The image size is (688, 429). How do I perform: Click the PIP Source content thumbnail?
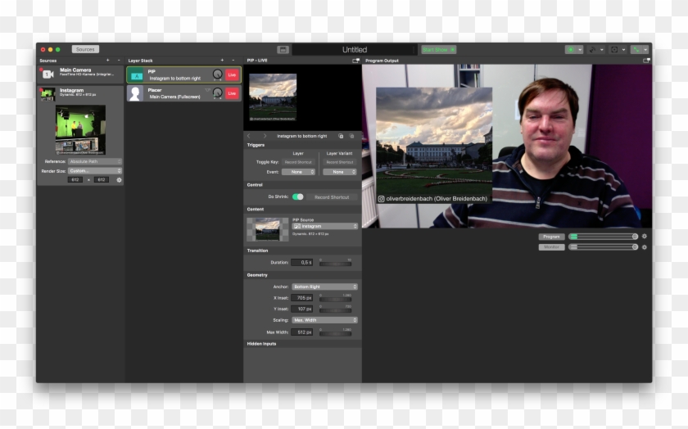tap(268, 229)
